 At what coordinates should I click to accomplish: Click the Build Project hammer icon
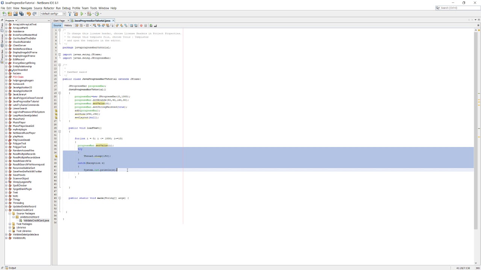pos(70,14)
